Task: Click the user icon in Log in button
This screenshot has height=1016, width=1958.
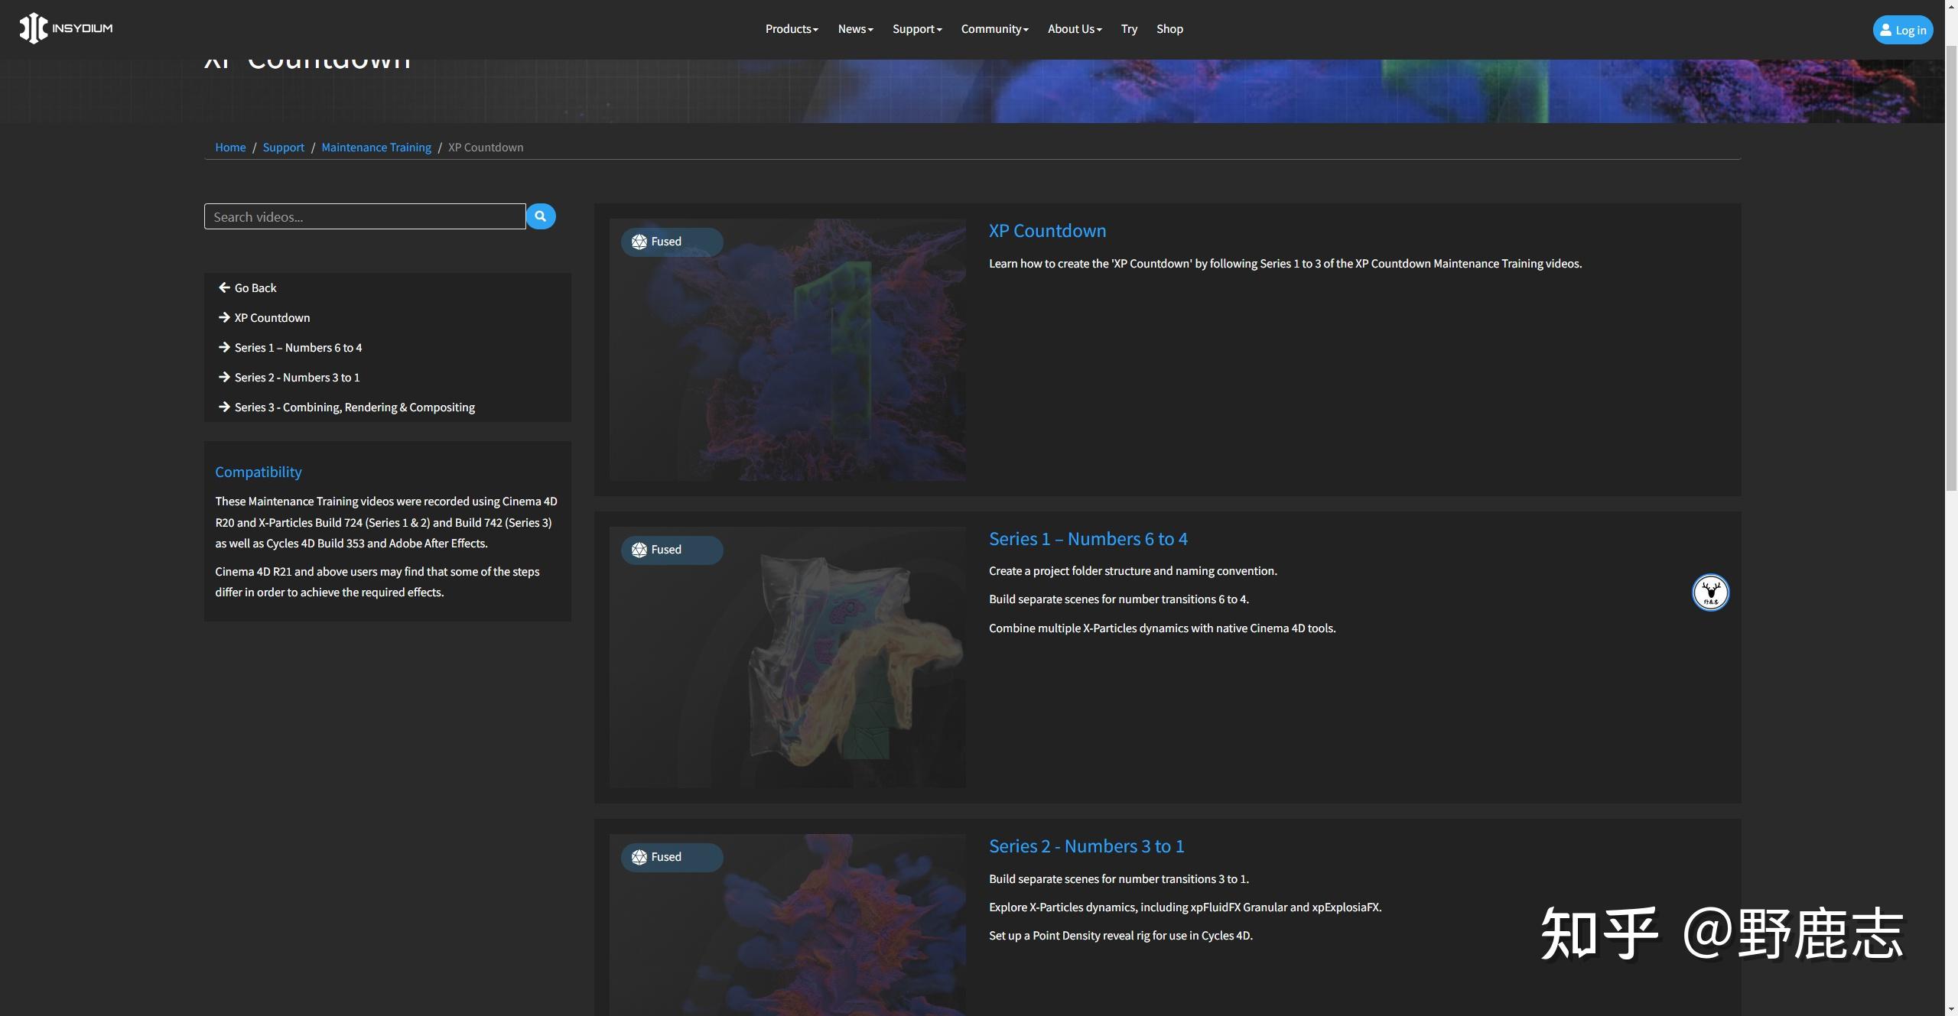Action: (x=1885, y=30)
